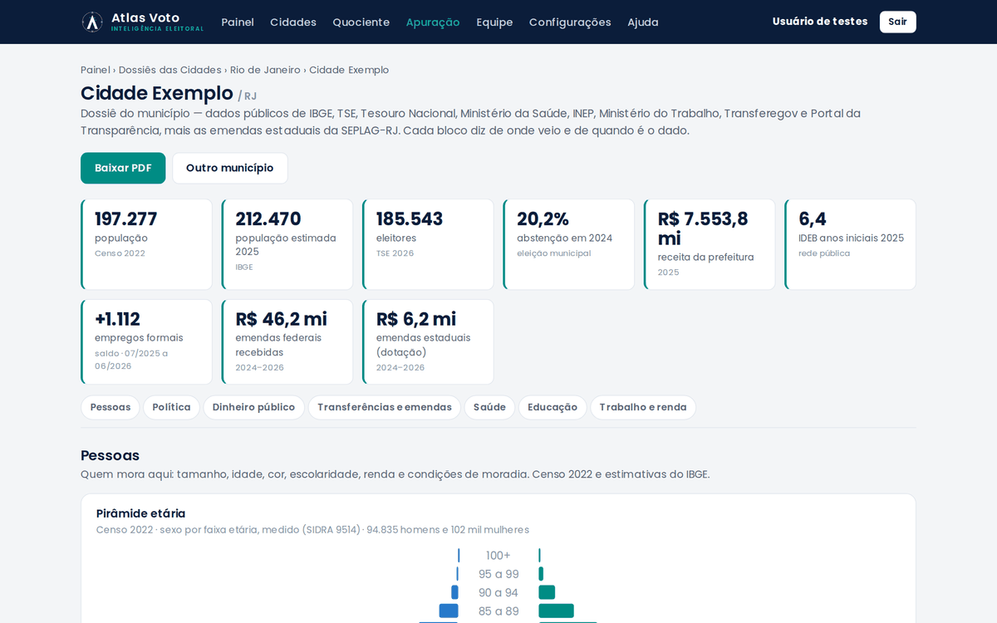Click the Pirâmide etária chart title

point(140,513)
